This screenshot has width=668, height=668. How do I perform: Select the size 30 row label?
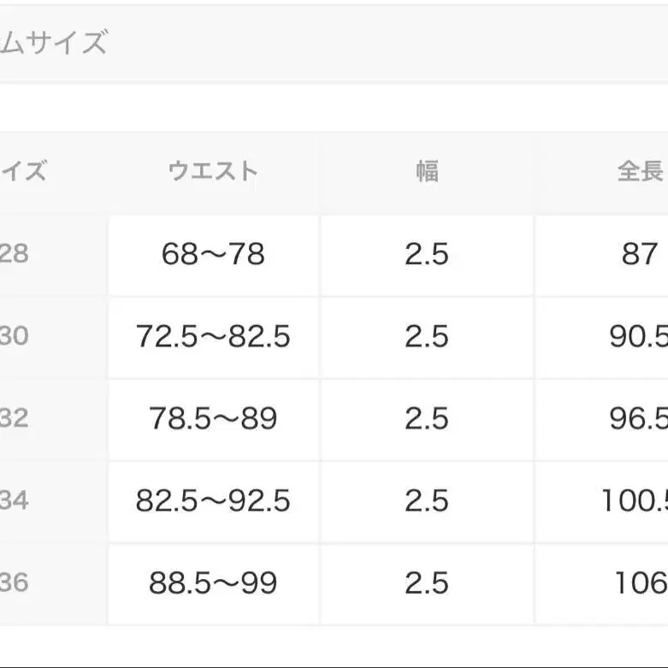tap(15, 336)
